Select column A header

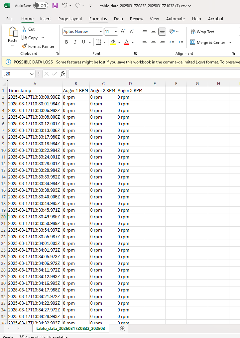point(35,84)
